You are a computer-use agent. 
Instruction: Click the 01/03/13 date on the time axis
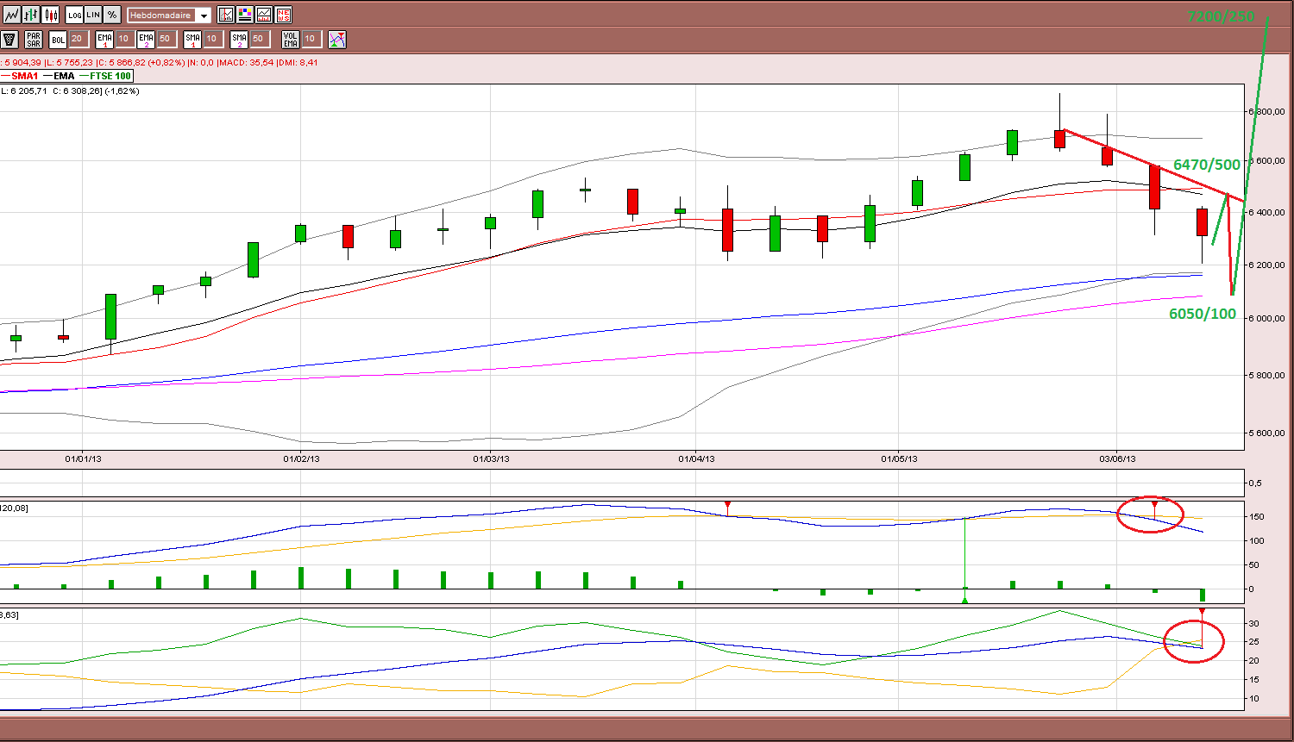(x=491, y=458)
